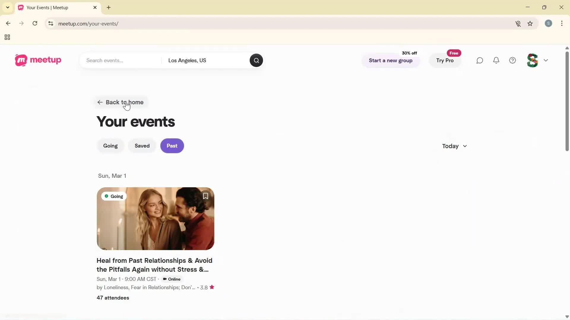Viewport: 570px width, 320px height.
Task: Click the Back to home link
Action: [121, 102]
